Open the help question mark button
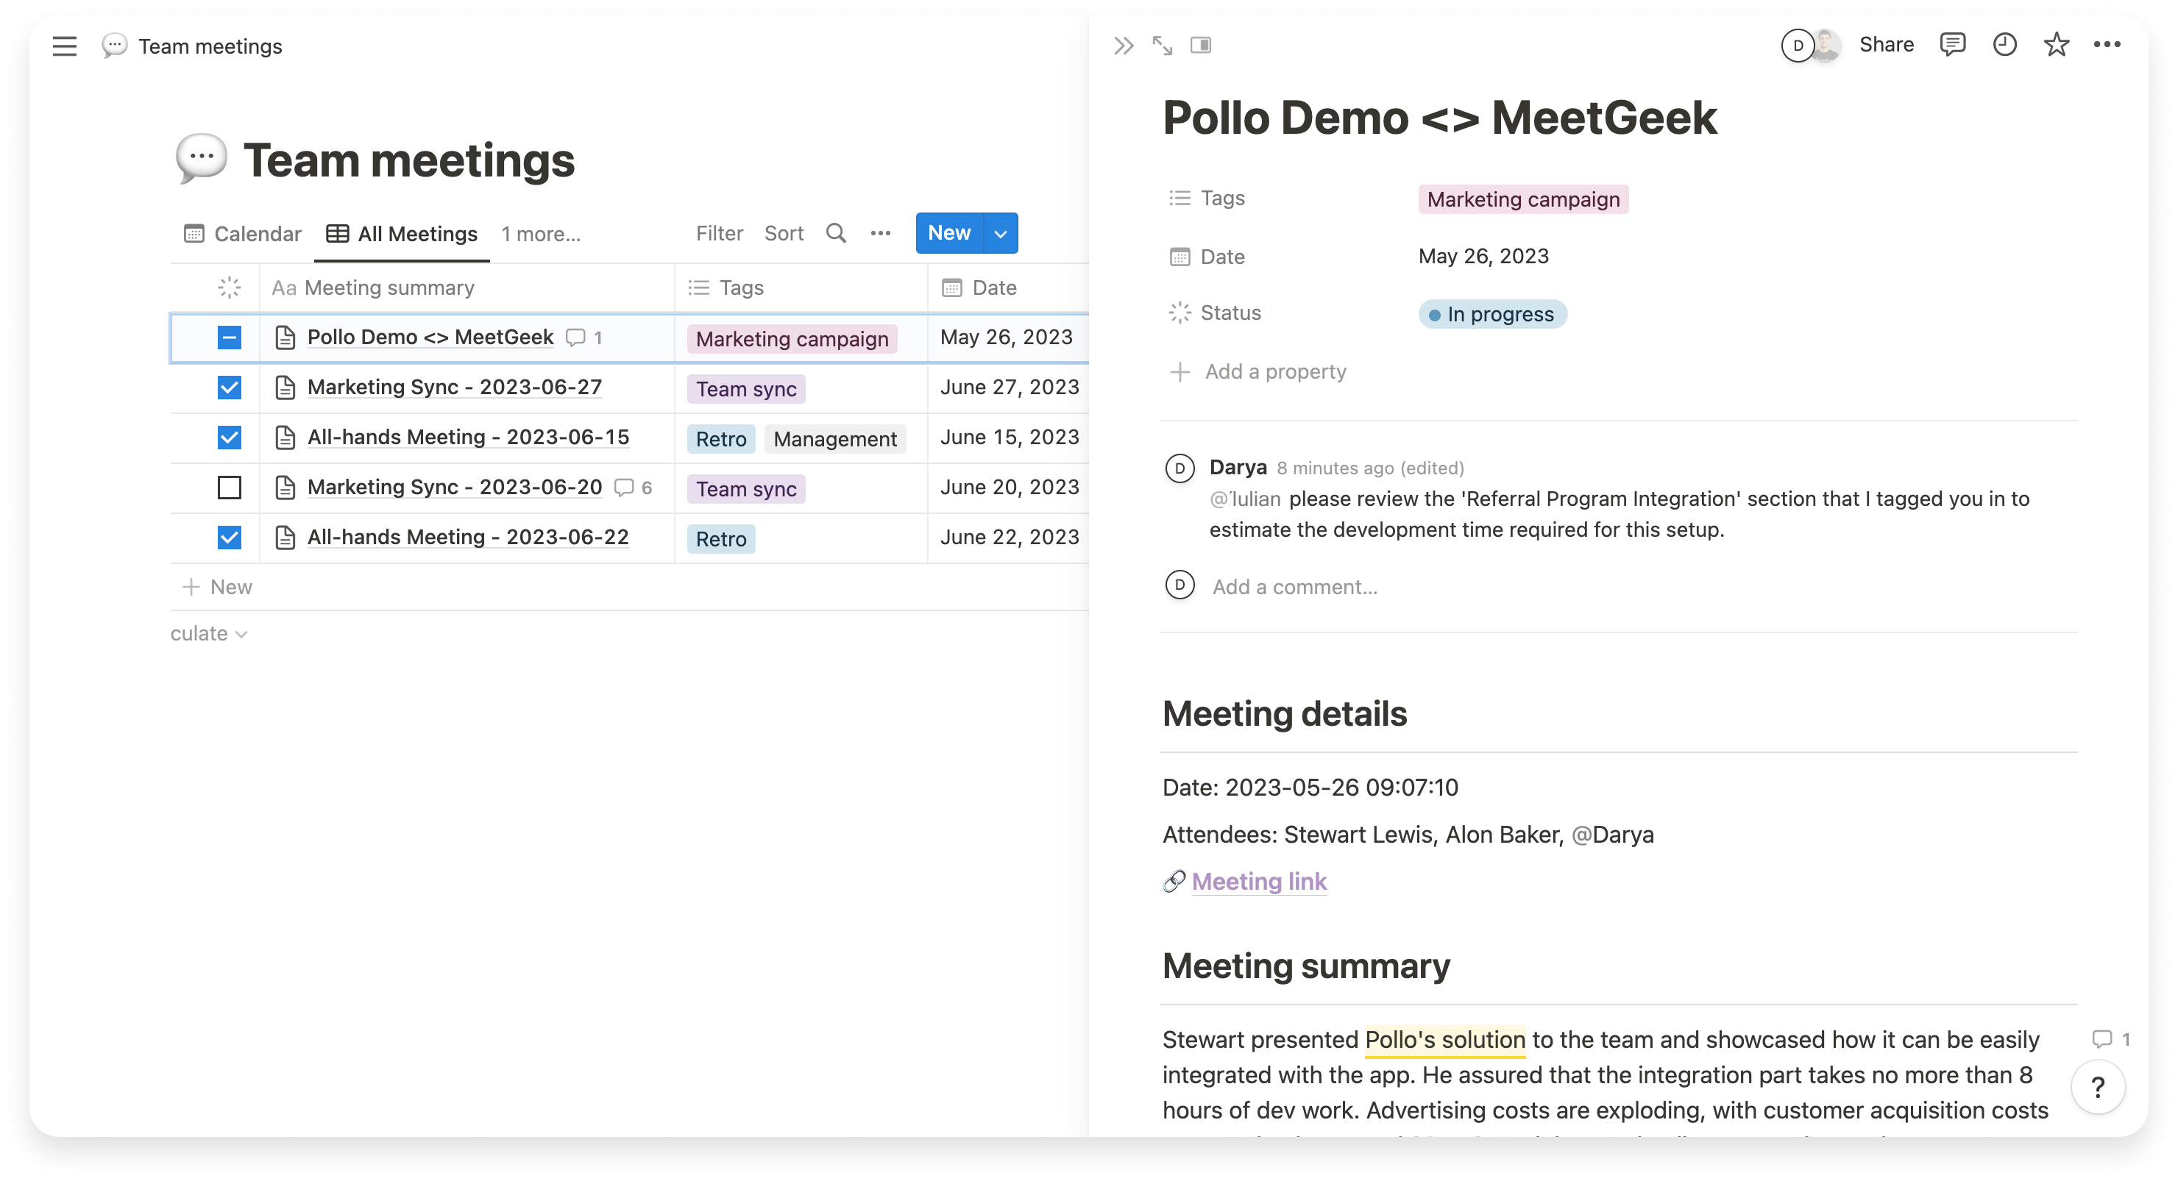The image size is (2178, 1181). 2099,1088
